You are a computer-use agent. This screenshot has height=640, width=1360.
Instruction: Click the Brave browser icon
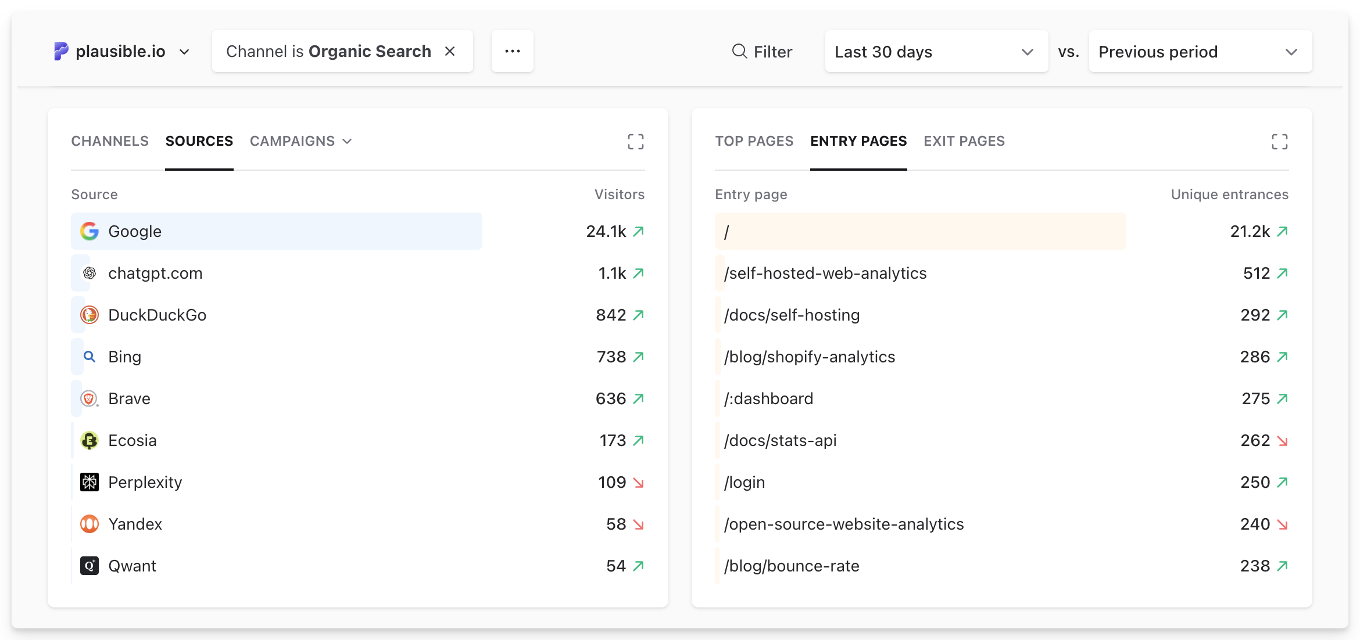point(89,398)
